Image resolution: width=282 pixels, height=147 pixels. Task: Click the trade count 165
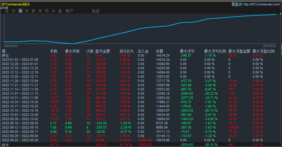[89, 89]
